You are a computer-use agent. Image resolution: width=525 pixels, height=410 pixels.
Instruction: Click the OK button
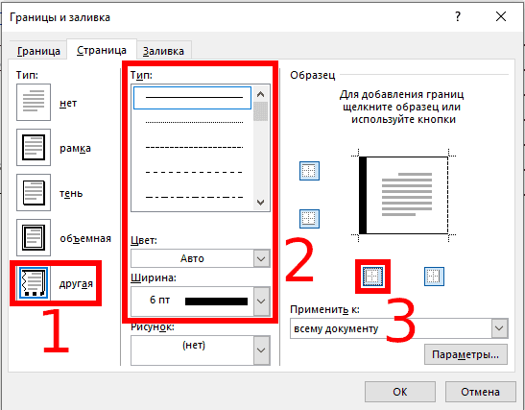400,392
